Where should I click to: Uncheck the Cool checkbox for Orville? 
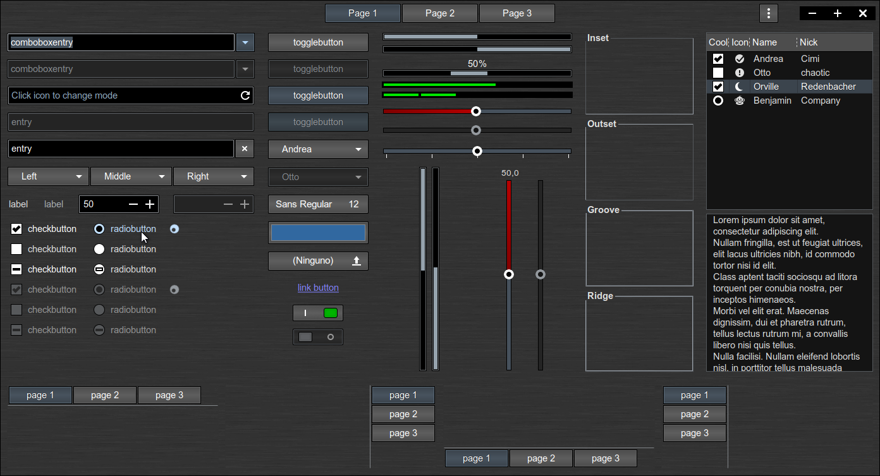pos(718,87)
